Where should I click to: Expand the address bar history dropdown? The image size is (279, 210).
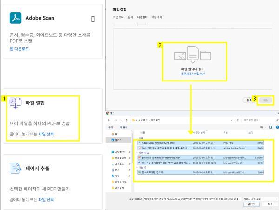coord(232,120)
